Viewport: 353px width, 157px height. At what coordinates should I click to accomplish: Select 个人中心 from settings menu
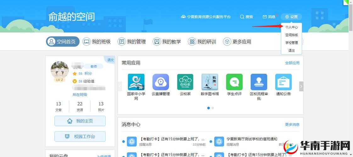pyautogui.click(x=292, y=27)
